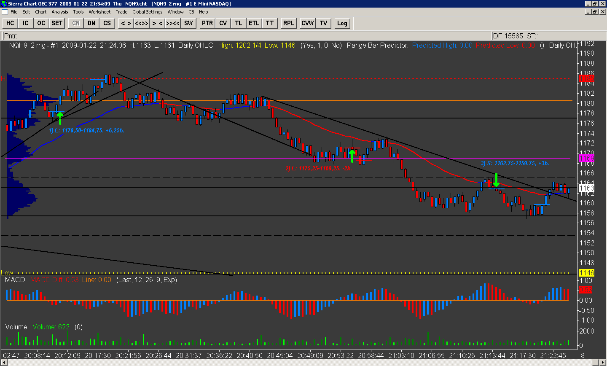
Task: Click the MACD study label
Action: (x=16, y=280)
